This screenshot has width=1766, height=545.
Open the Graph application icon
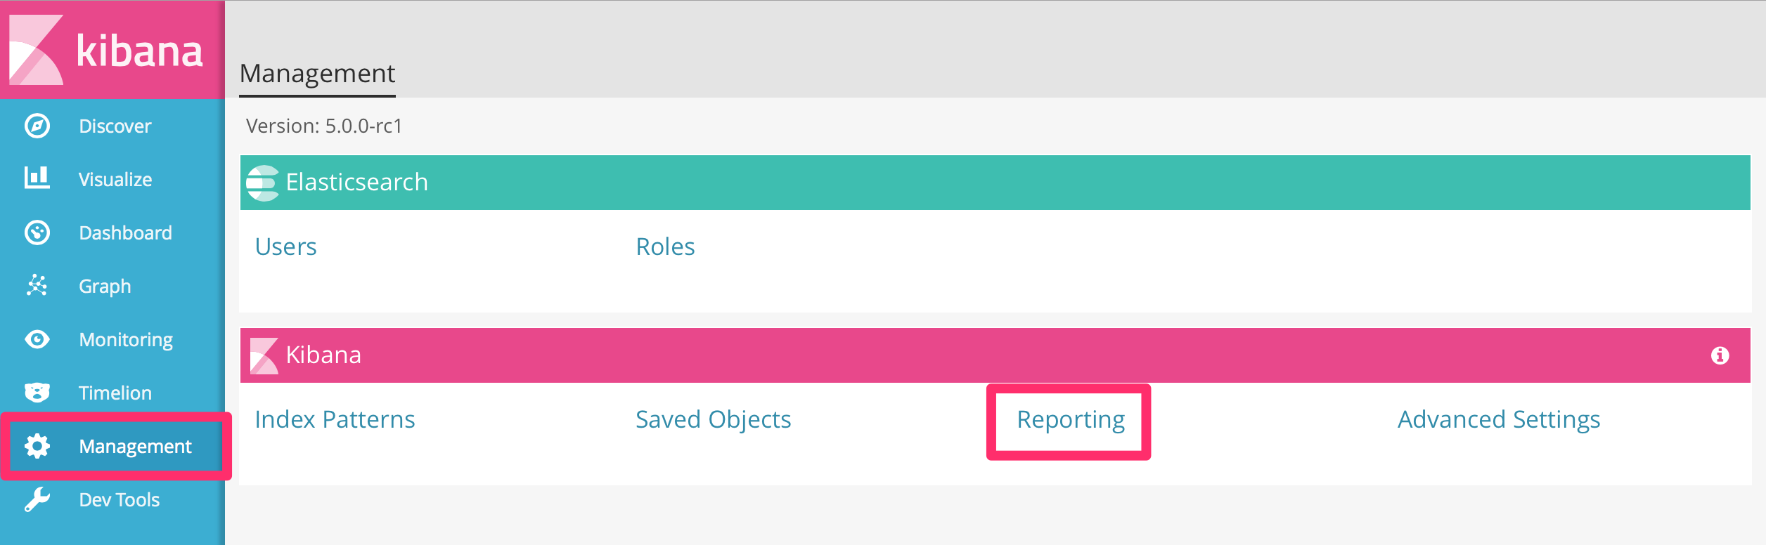(37, 286)
